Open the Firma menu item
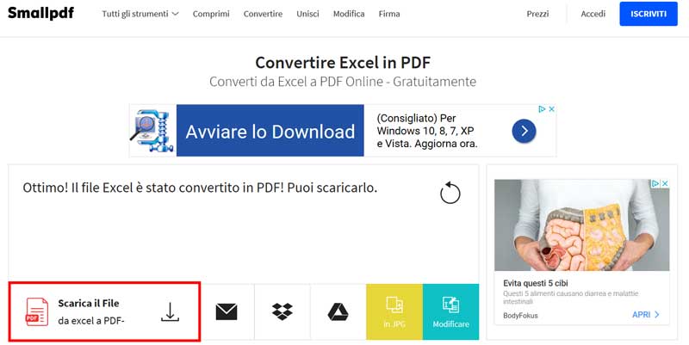This screenshot has height=345, width=689. (389, 14)
